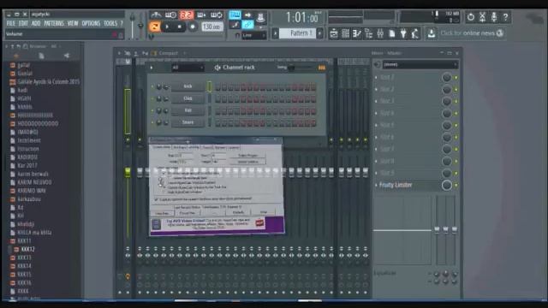Open help question mark icon
The height and width of the screenshot is (308, 548).
(x=505, y=17)
